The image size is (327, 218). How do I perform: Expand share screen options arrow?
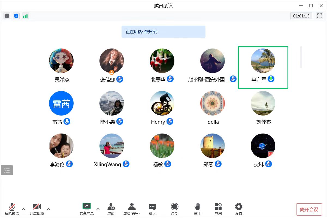[98, 209]
